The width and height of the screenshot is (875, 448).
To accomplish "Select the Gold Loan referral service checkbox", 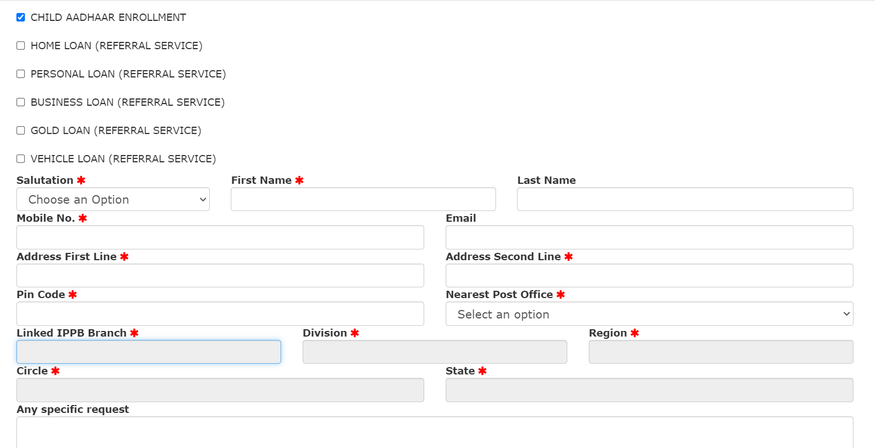I will click(x=21, y=131).
